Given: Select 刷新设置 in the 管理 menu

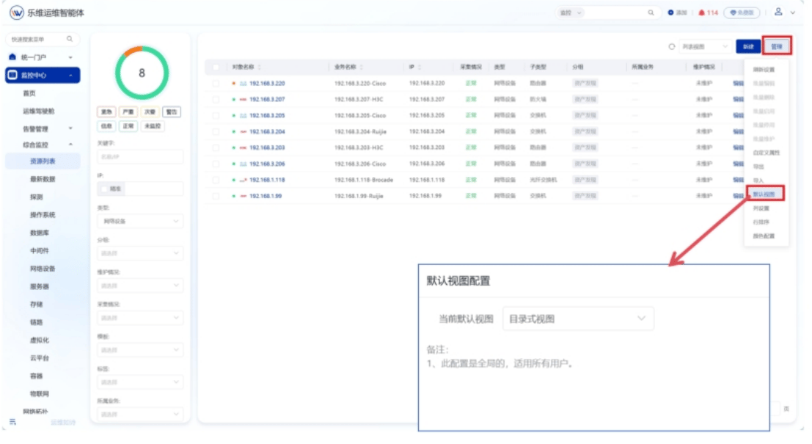Looking at the screenshot, I should 764,70.
